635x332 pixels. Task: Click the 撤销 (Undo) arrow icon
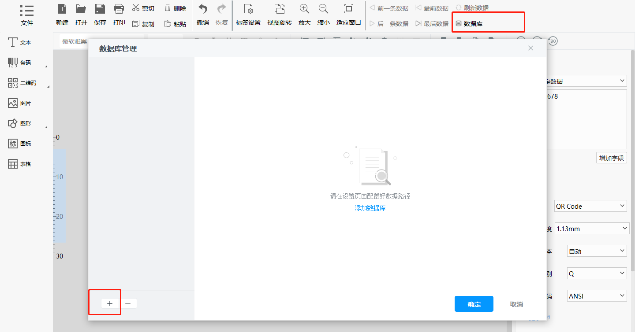tap(203, 9)
